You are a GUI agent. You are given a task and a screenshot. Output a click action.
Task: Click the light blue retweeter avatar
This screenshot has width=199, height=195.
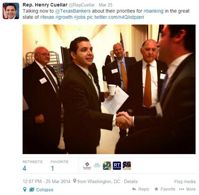[x=97, y=165]
